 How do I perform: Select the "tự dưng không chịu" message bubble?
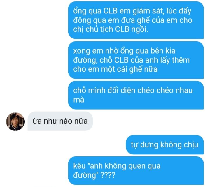point(165,145)
